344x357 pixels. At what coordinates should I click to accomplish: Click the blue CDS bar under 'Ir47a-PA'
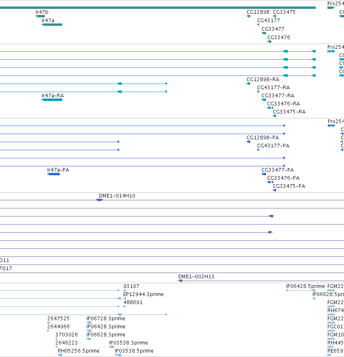tap(54, 174)
